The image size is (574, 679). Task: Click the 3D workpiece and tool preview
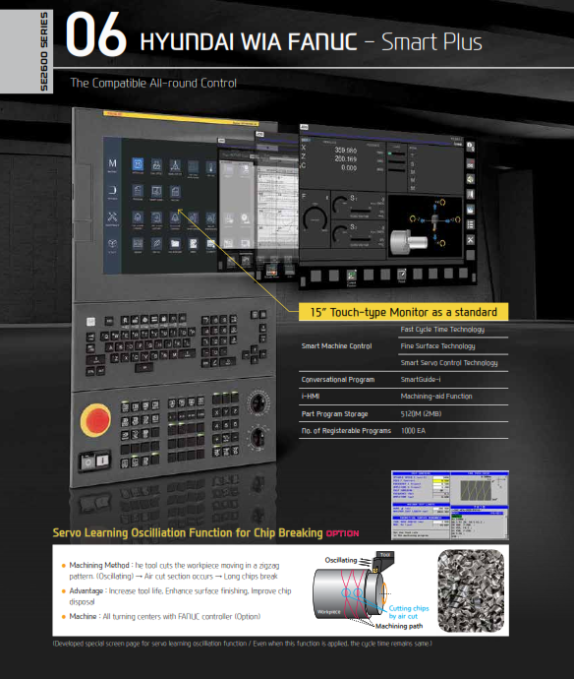(x=426, y=226)
